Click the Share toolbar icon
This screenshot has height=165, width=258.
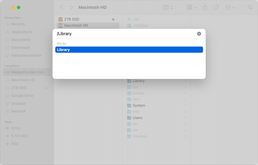click(205, 7)
